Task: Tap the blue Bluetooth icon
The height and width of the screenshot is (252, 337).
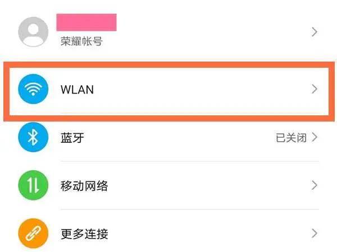Action: tap(33, 138)
